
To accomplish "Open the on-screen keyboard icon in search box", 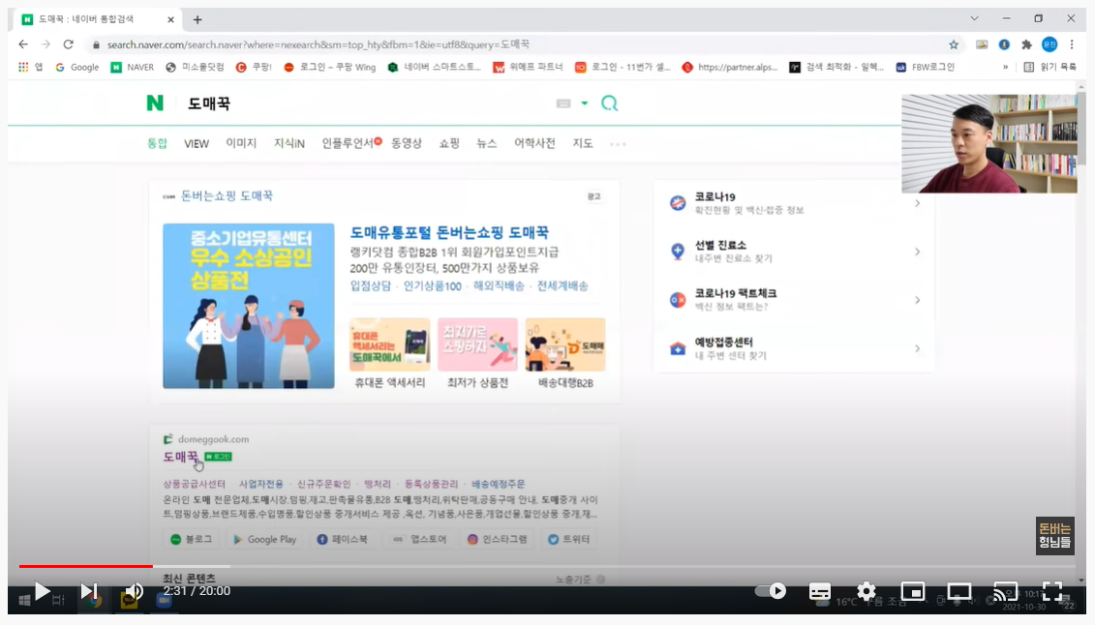I will (563, 104).
